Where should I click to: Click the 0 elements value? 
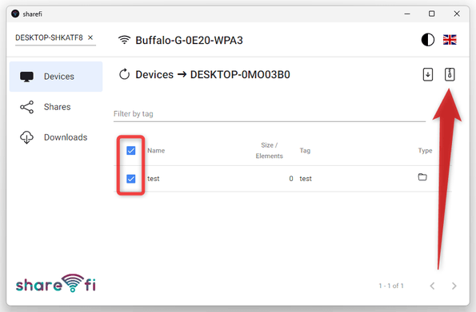click(291, 179)
